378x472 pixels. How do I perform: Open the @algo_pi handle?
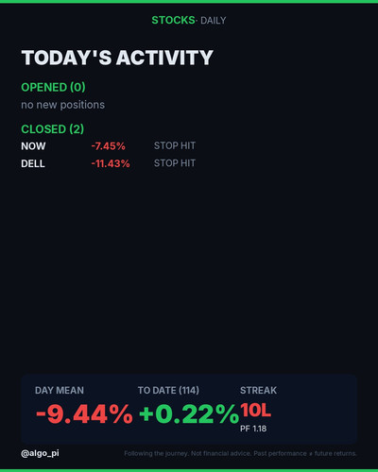[40, 453]
